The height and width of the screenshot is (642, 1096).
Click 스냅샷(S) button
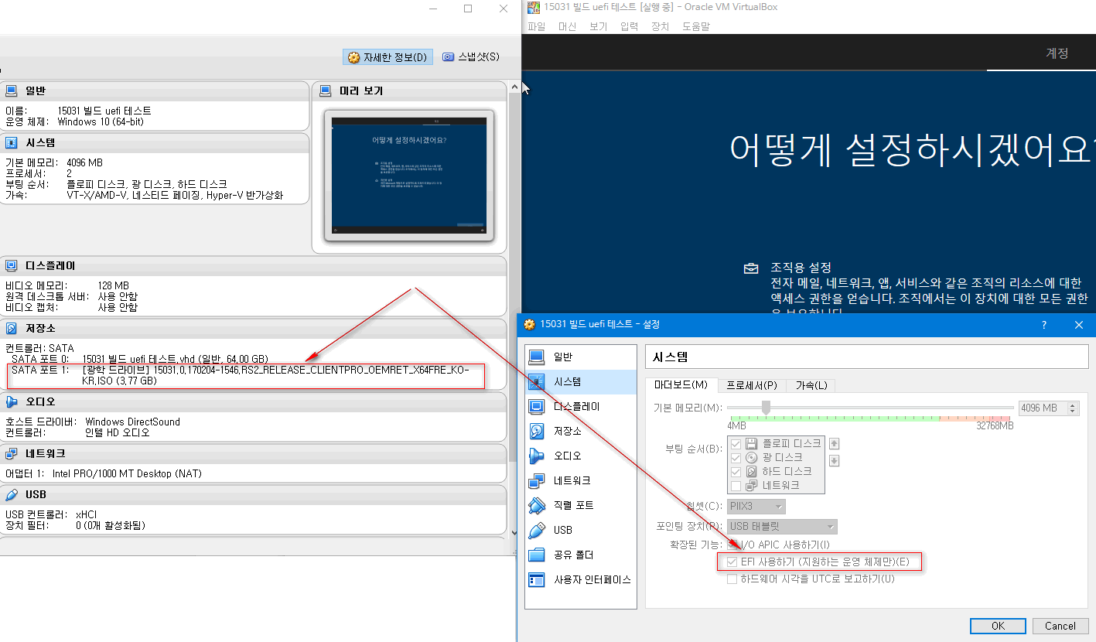(x=471, y=57)
